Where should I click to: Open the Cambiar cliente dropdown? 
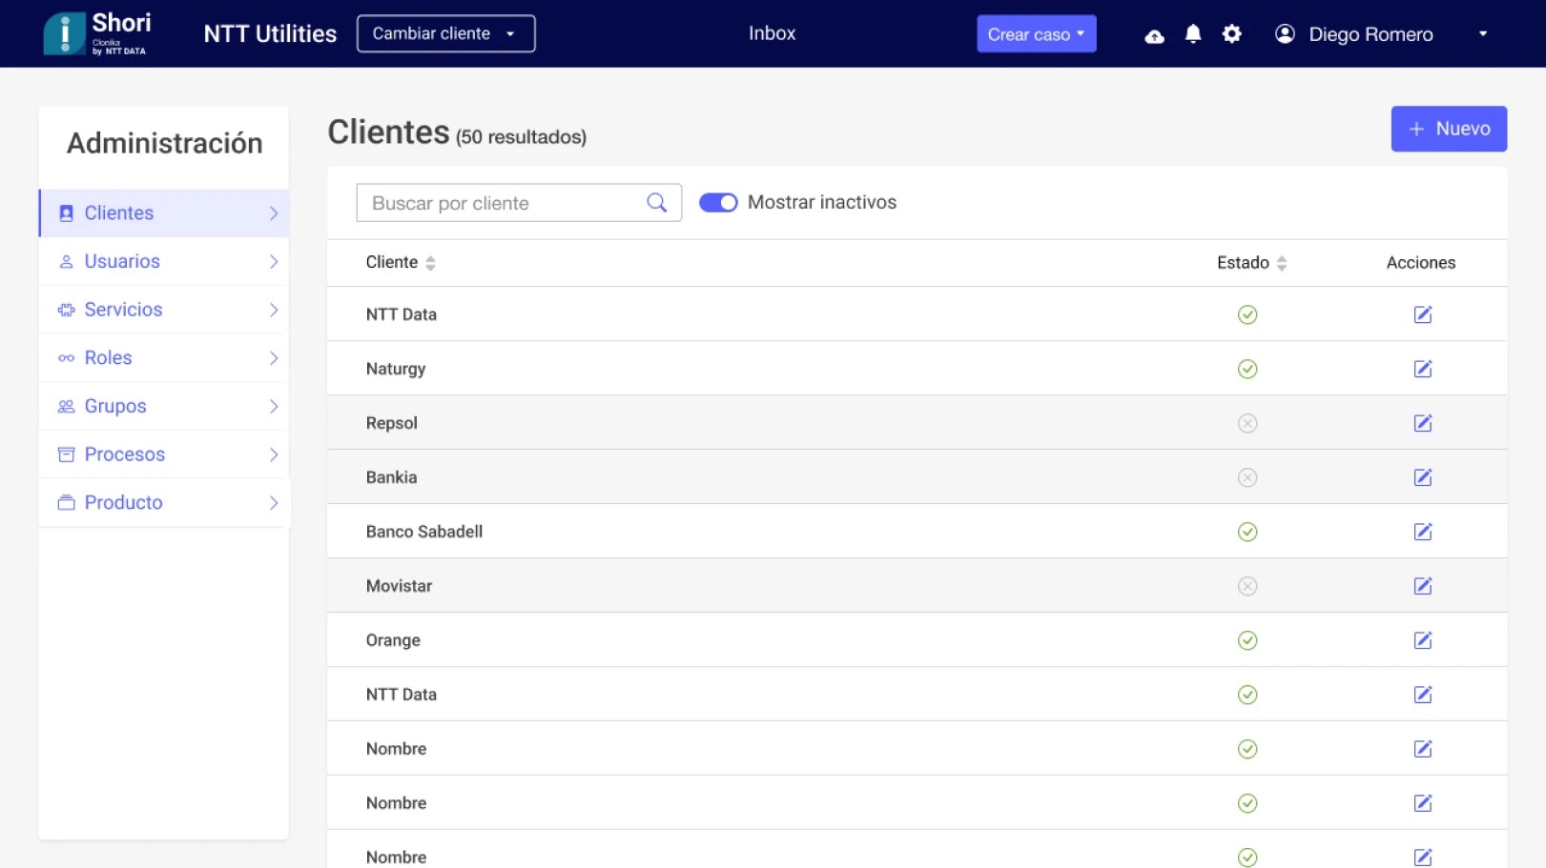click(x=445, y=33)
